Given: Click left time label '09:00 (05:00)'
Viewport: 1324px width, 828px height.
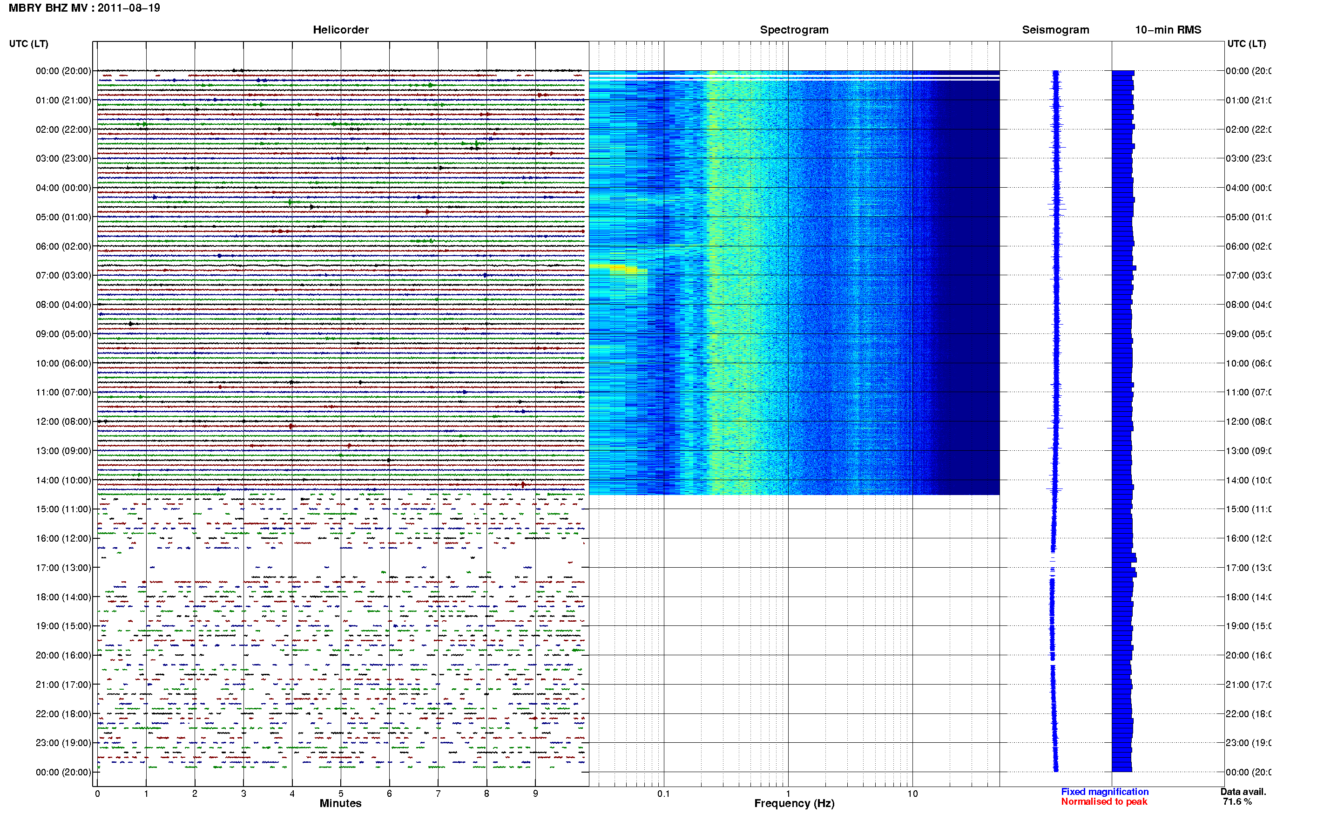Looking at the screenshot, I should click(63, 334).
